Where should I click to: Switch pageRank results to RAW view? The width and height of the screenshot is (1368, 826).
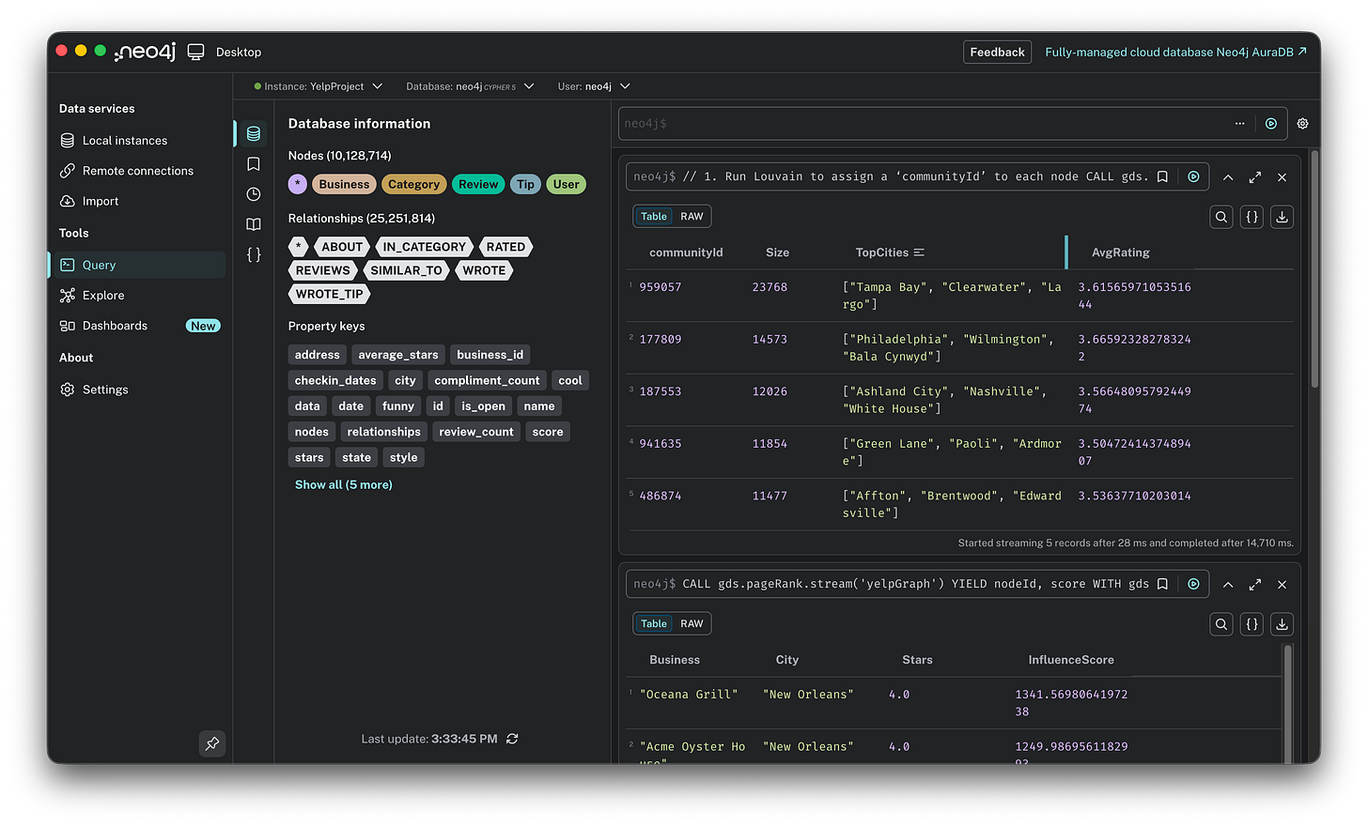pos(692,624)
